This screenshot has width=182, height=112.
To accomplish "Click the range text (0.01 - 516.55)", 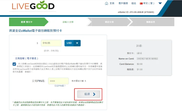I will click(51, 51).
